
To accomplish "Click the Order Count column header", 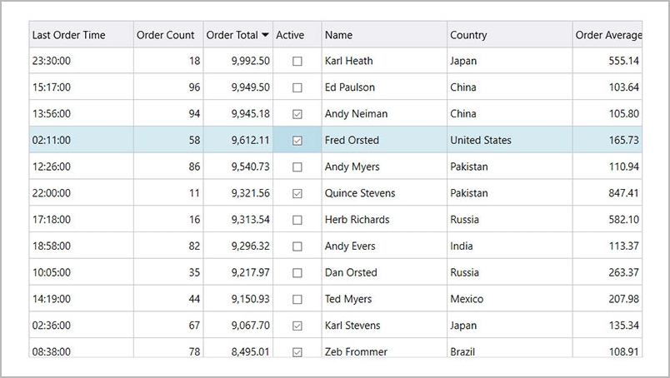I will [165, 35].
